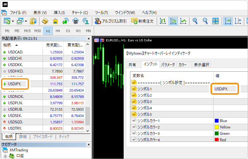Screen dimensions: 248x159
Task: Select the H4 timeframe
Action: [x=58, y=31]
